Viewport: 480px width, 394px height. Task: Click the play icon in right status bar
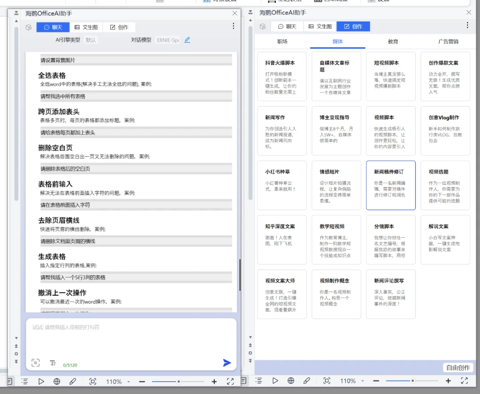tap(275, 381)
